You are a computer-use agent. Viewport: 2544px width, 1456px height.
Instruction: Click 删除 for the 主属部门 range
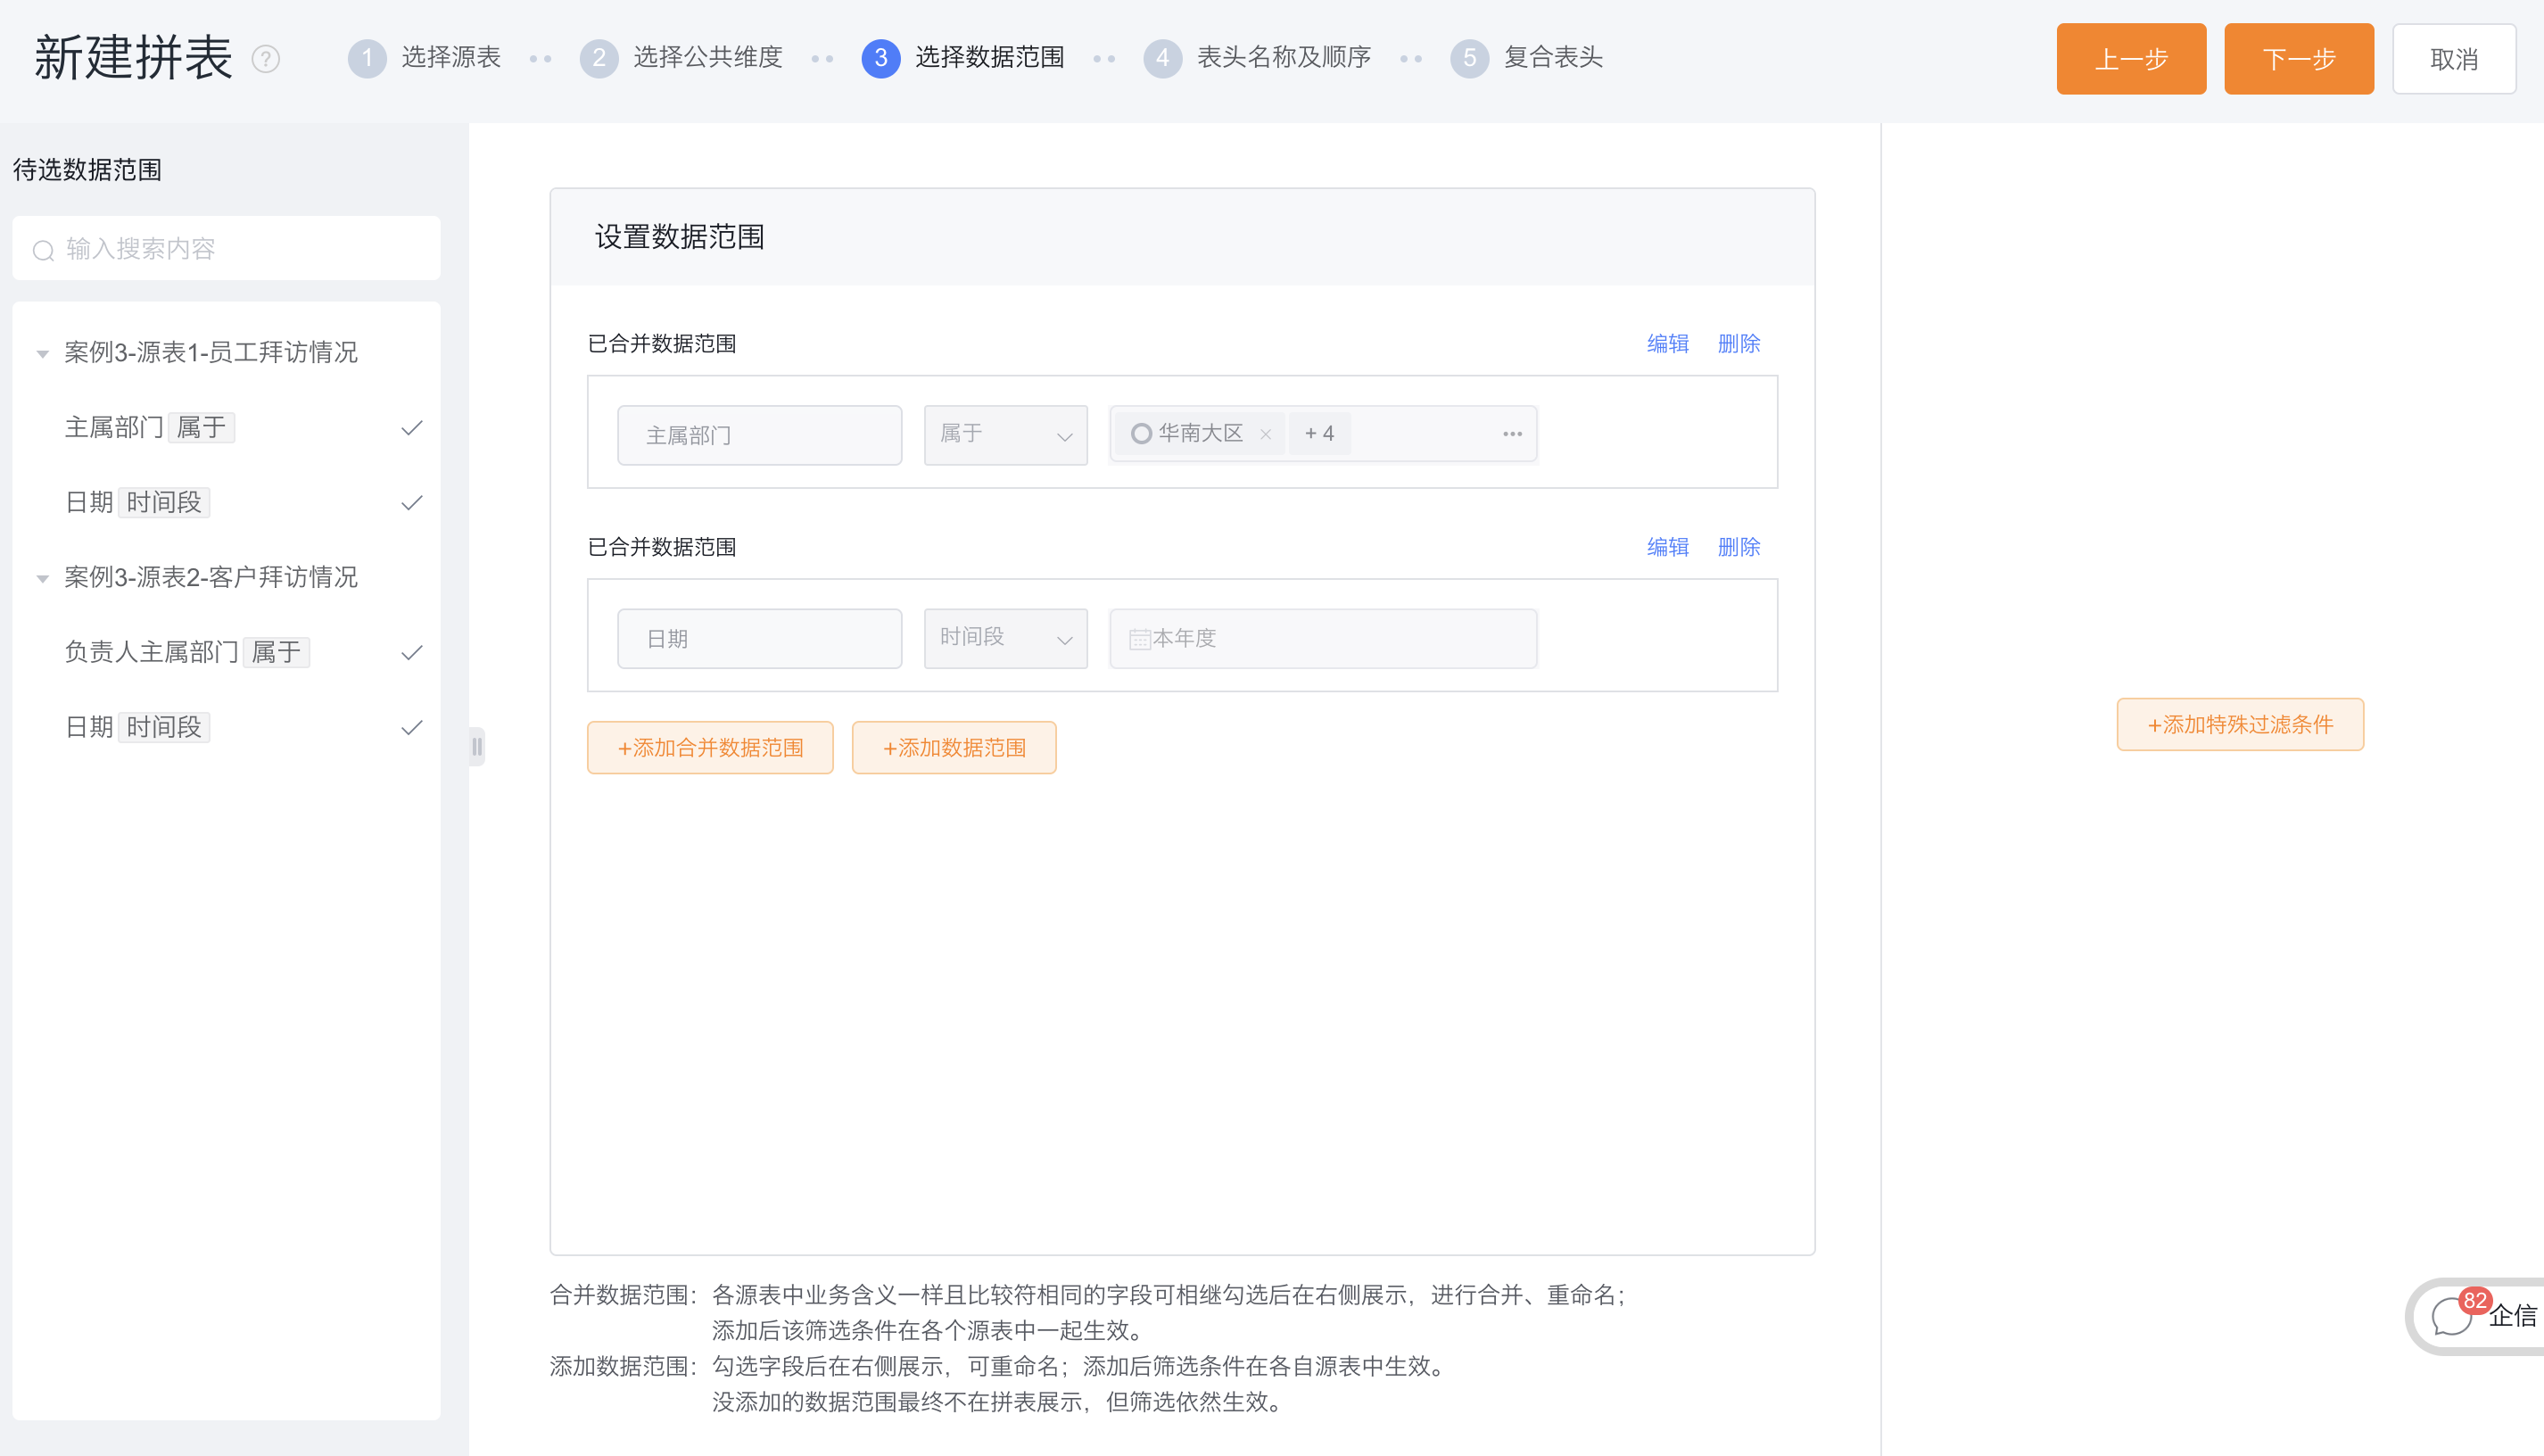coord(1739,344)
